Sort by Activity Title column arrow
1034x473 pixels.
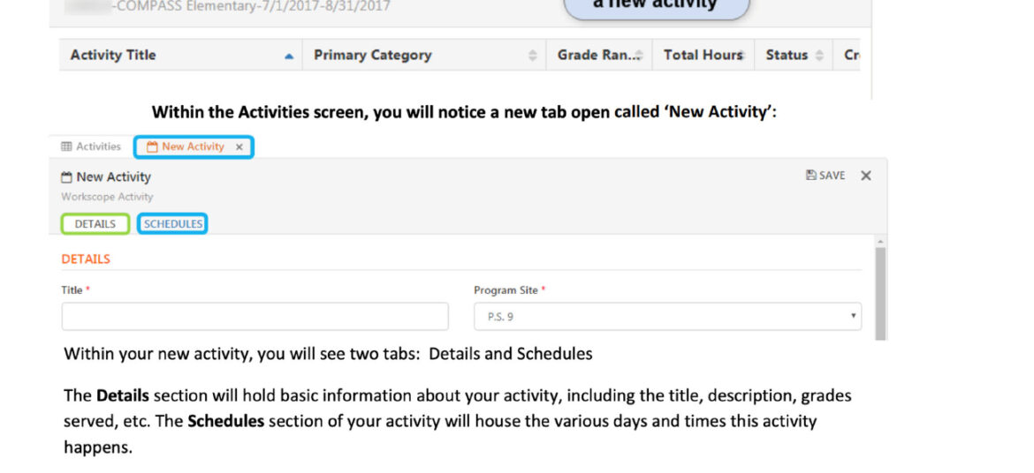tap(289, 56)
